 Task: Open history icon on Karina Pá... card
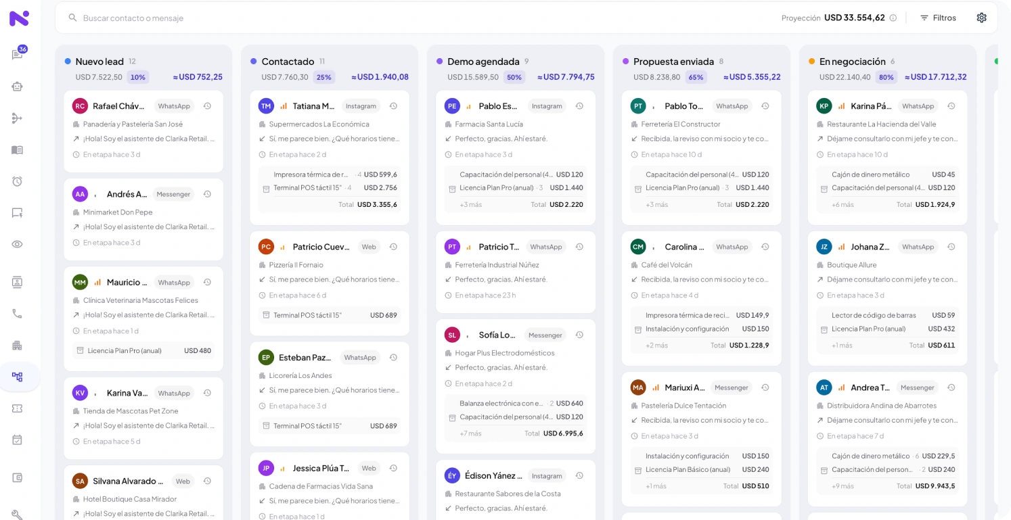[x=951, y=106]
